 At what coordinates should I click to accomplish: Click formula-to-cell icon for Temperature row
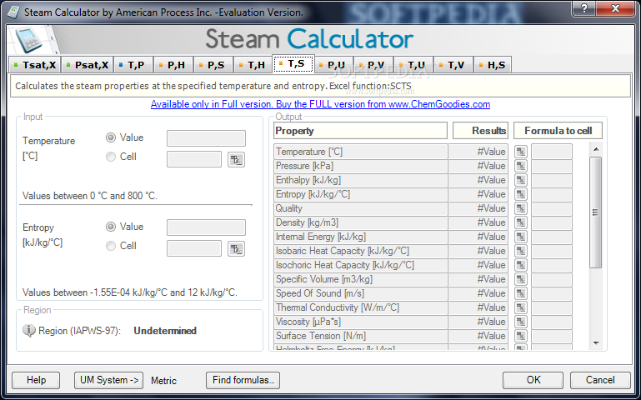coord(520,152)
